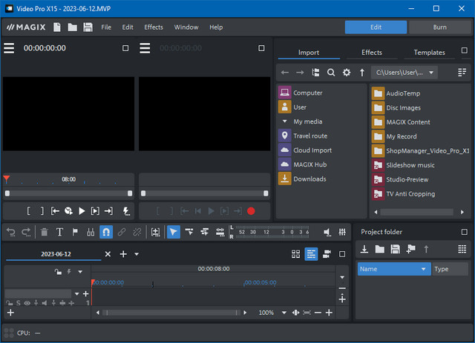Open the audio mixer icon
The width and height of the screenshot is (475, 343).
tap(342, 232)
